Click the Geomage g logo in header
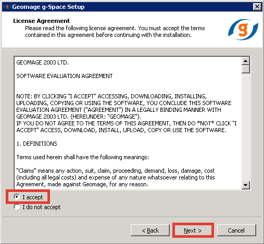This screenshot has height=244, width=264. 243,30
